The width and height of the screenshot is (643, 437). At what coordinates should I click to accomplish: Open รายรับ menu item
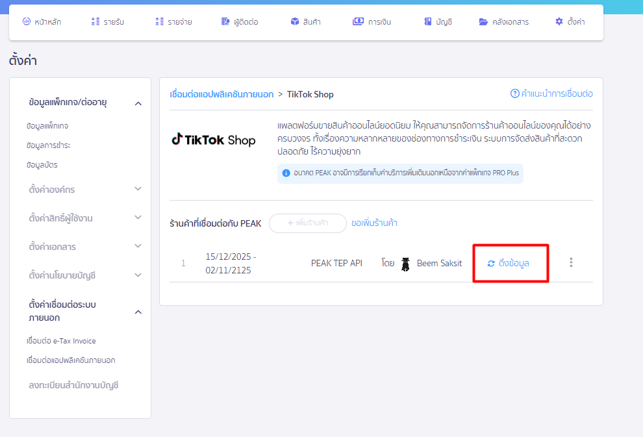[x=107, y=21]
